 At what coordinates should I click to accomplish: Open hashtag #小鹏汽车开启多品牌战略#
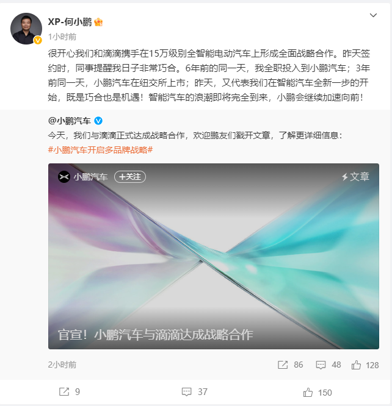click(100, 150)
